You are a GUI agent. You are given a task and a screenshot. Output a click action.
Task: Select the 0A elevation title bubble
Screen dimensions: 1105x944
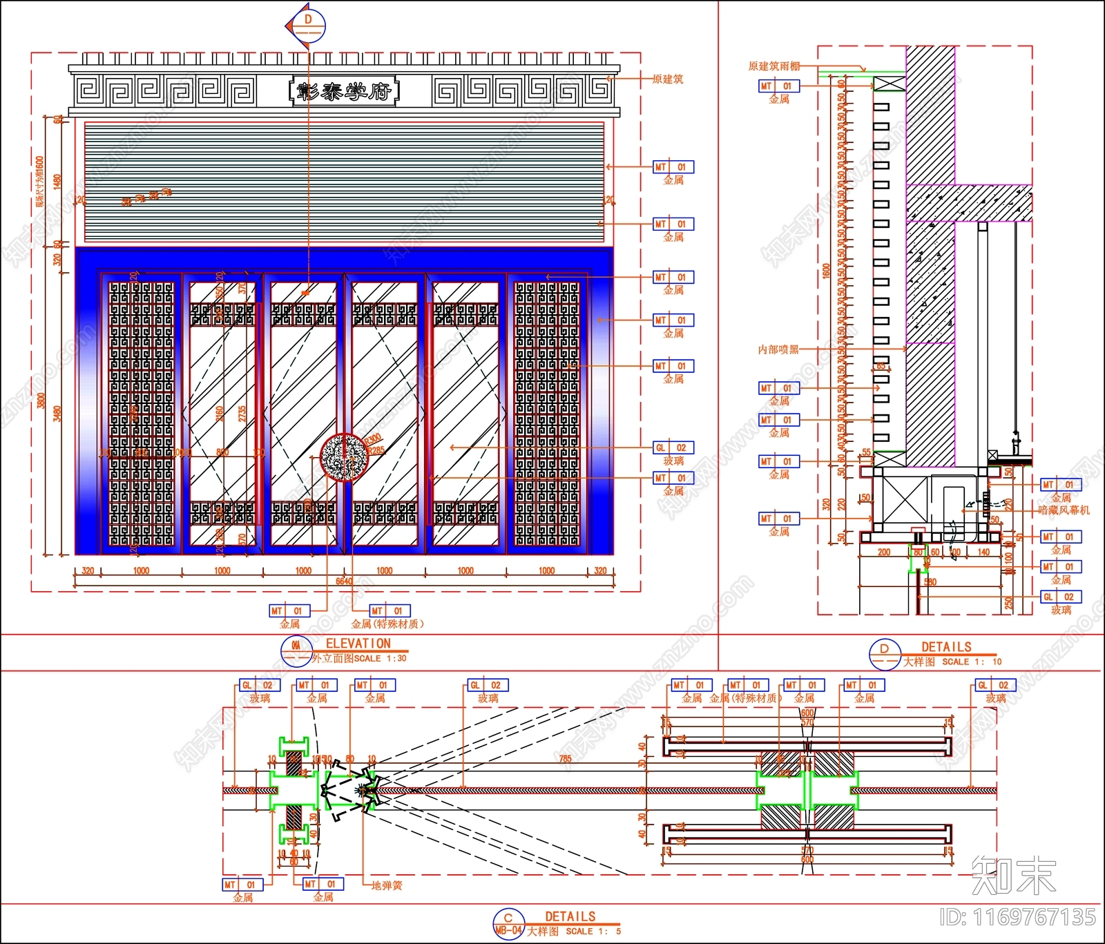(x=296, y=651)
